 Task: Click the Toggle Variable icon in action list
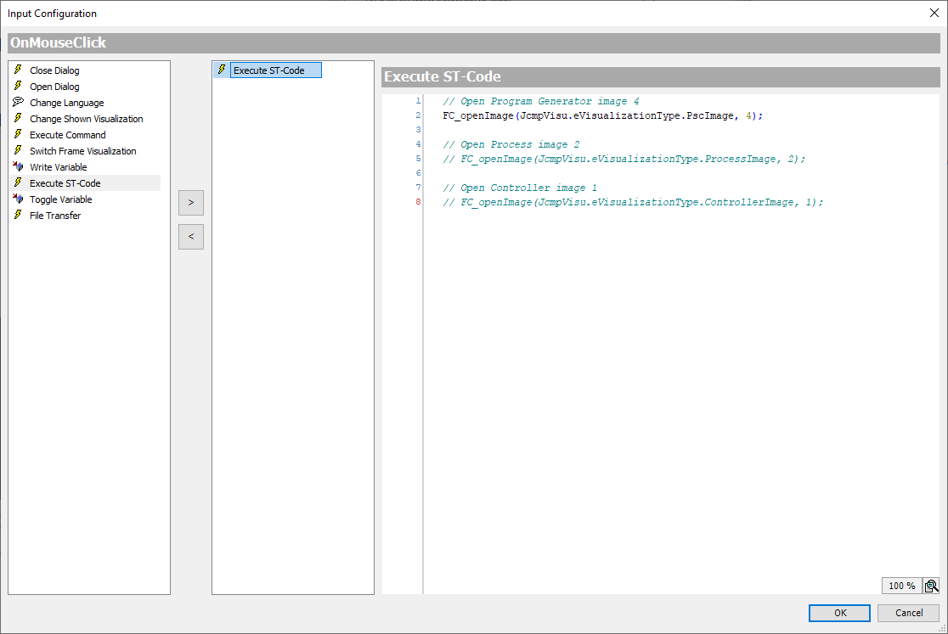pos(18,199)
